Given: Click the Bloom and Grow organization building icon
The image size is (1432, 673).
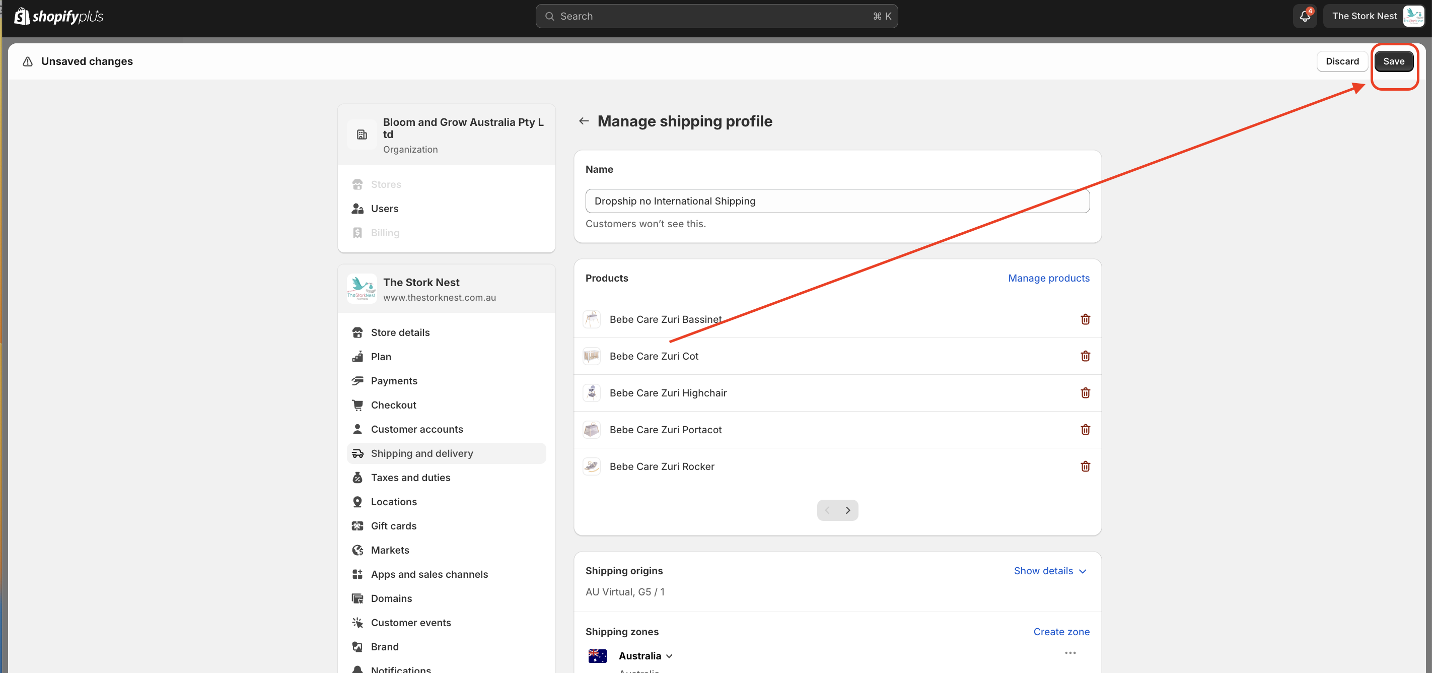Looking at the screenshot, I should [362, 134].
